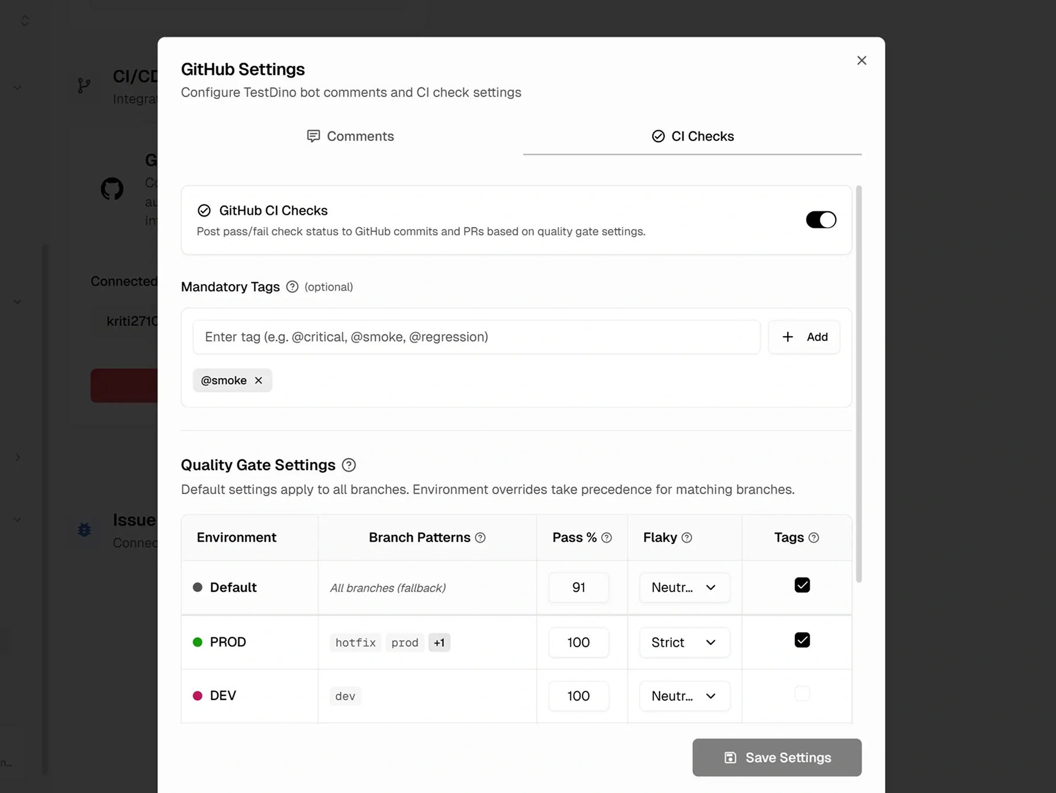Show Flaky column help icon
The height and width of the screenshot is (793, 1056).
pos(687,538)
